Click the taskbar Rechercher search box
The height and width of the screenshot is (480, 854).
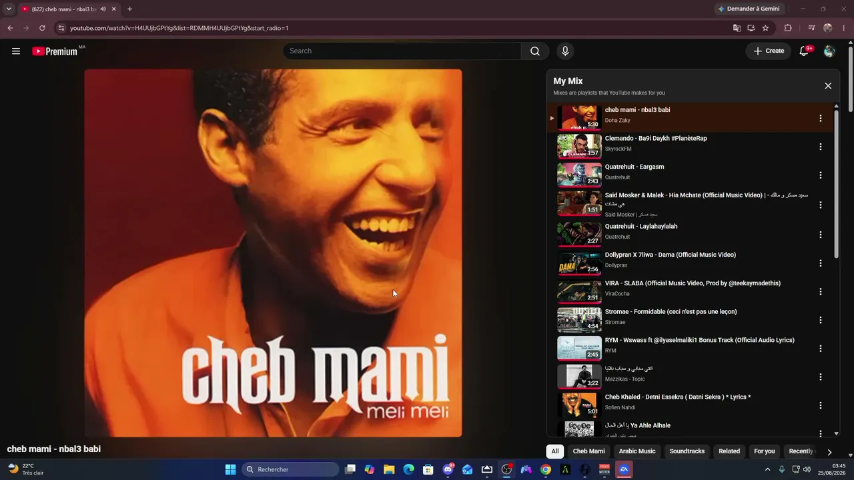[290, 469]
